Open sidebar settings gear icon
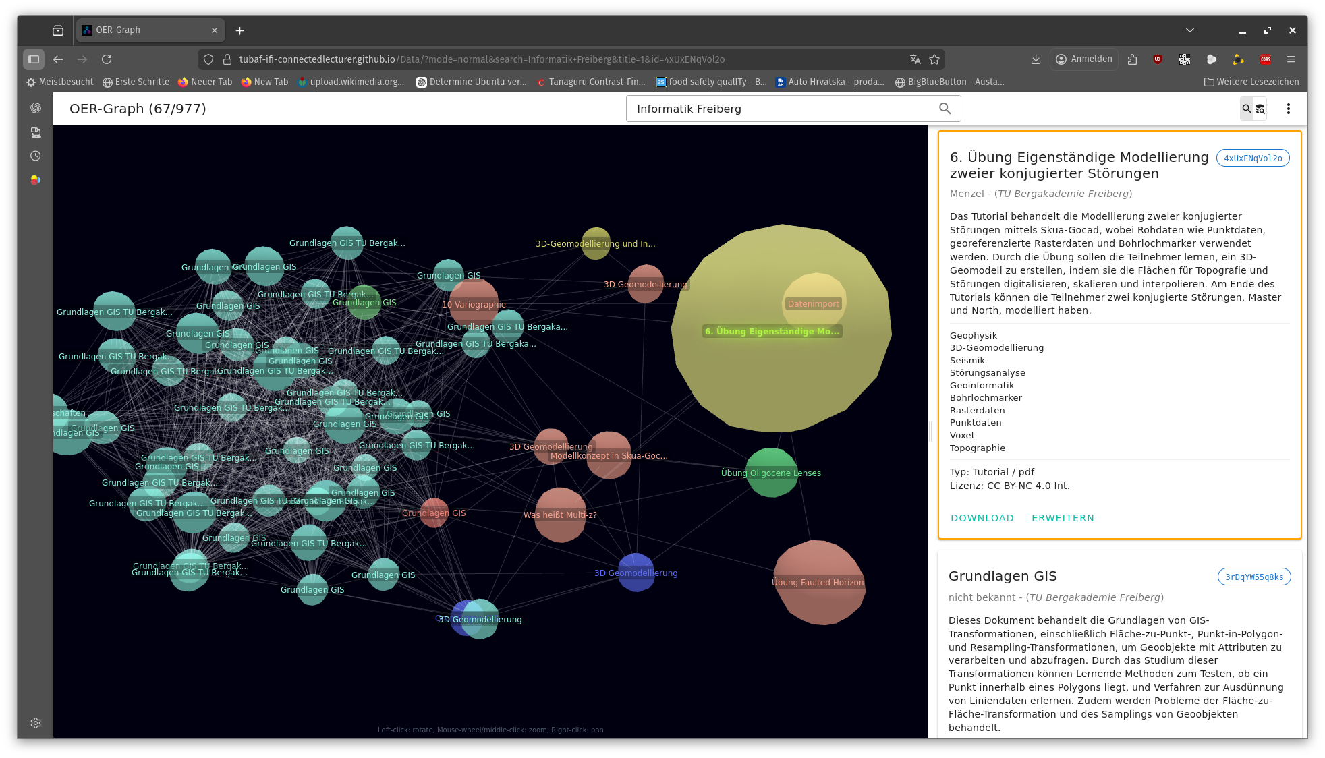 point(36,723)
